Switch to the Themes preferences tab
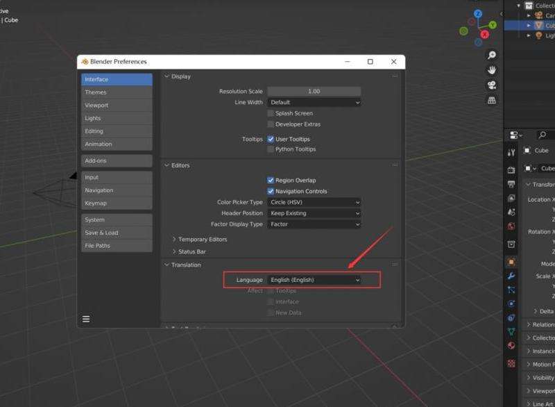The height and width of the screenshot is (407, 555). click(117, 92)
